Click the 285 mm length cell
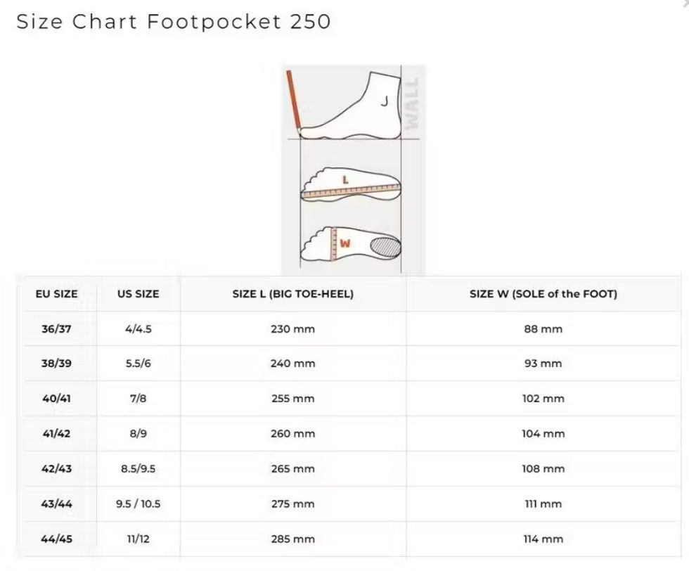The height and width of the screenshot is (571, 689). tap(293, 539)
